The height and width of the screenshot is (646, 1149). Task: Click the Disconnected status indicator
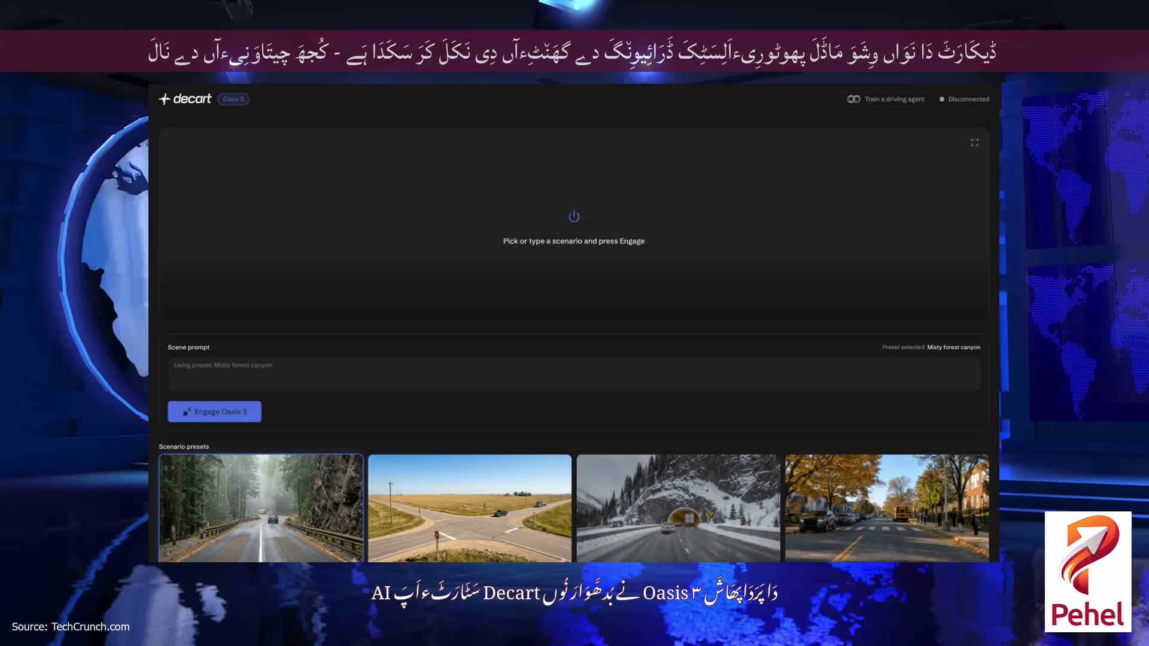(x=964, y=99)
